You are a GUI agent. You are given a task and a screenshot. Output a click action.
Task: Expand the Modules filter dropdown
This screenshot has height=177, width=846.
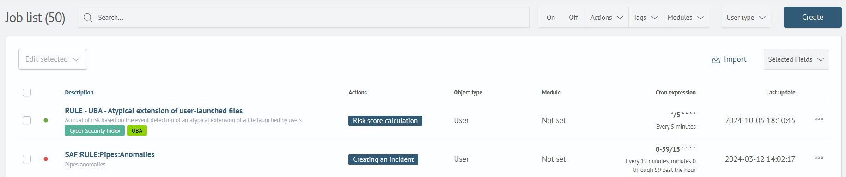pos(686,18)
